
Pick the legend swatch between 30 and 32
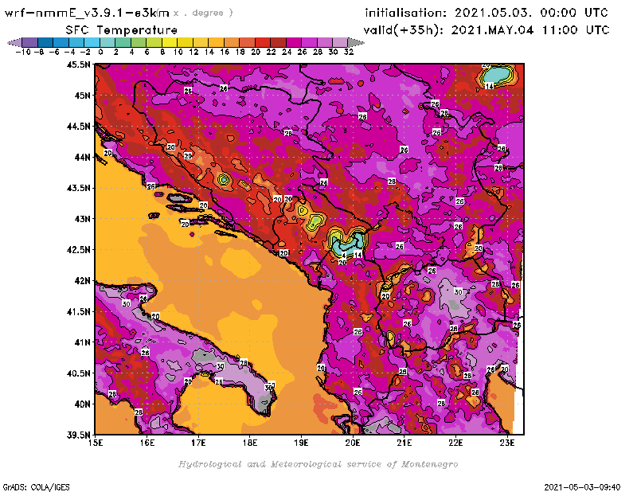340,42
